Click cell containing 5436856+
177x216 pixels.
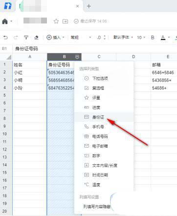(x=164, y=80)
